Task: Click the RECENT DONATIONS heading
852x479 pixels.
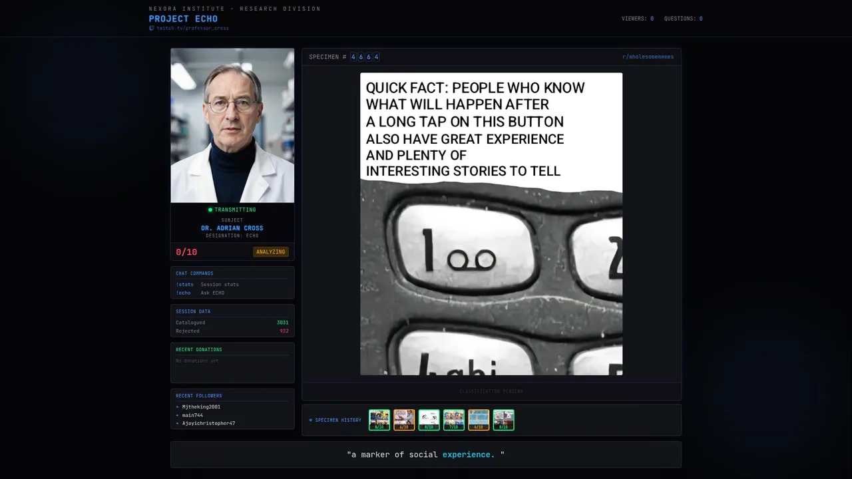Action: (199, 350)
